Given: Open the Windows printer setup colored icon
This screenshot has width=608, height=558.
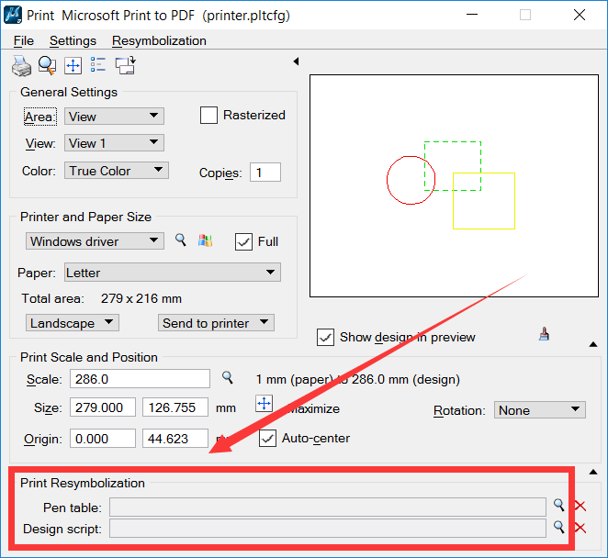Looking at the screenshot, I should (x=205, y=240).
